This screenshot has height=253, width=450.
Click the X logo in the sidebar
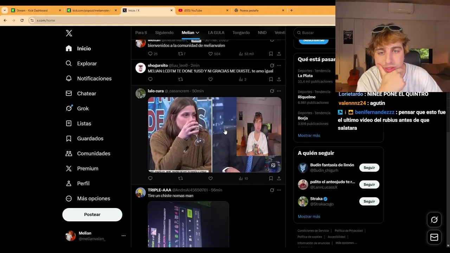[69, 33]
